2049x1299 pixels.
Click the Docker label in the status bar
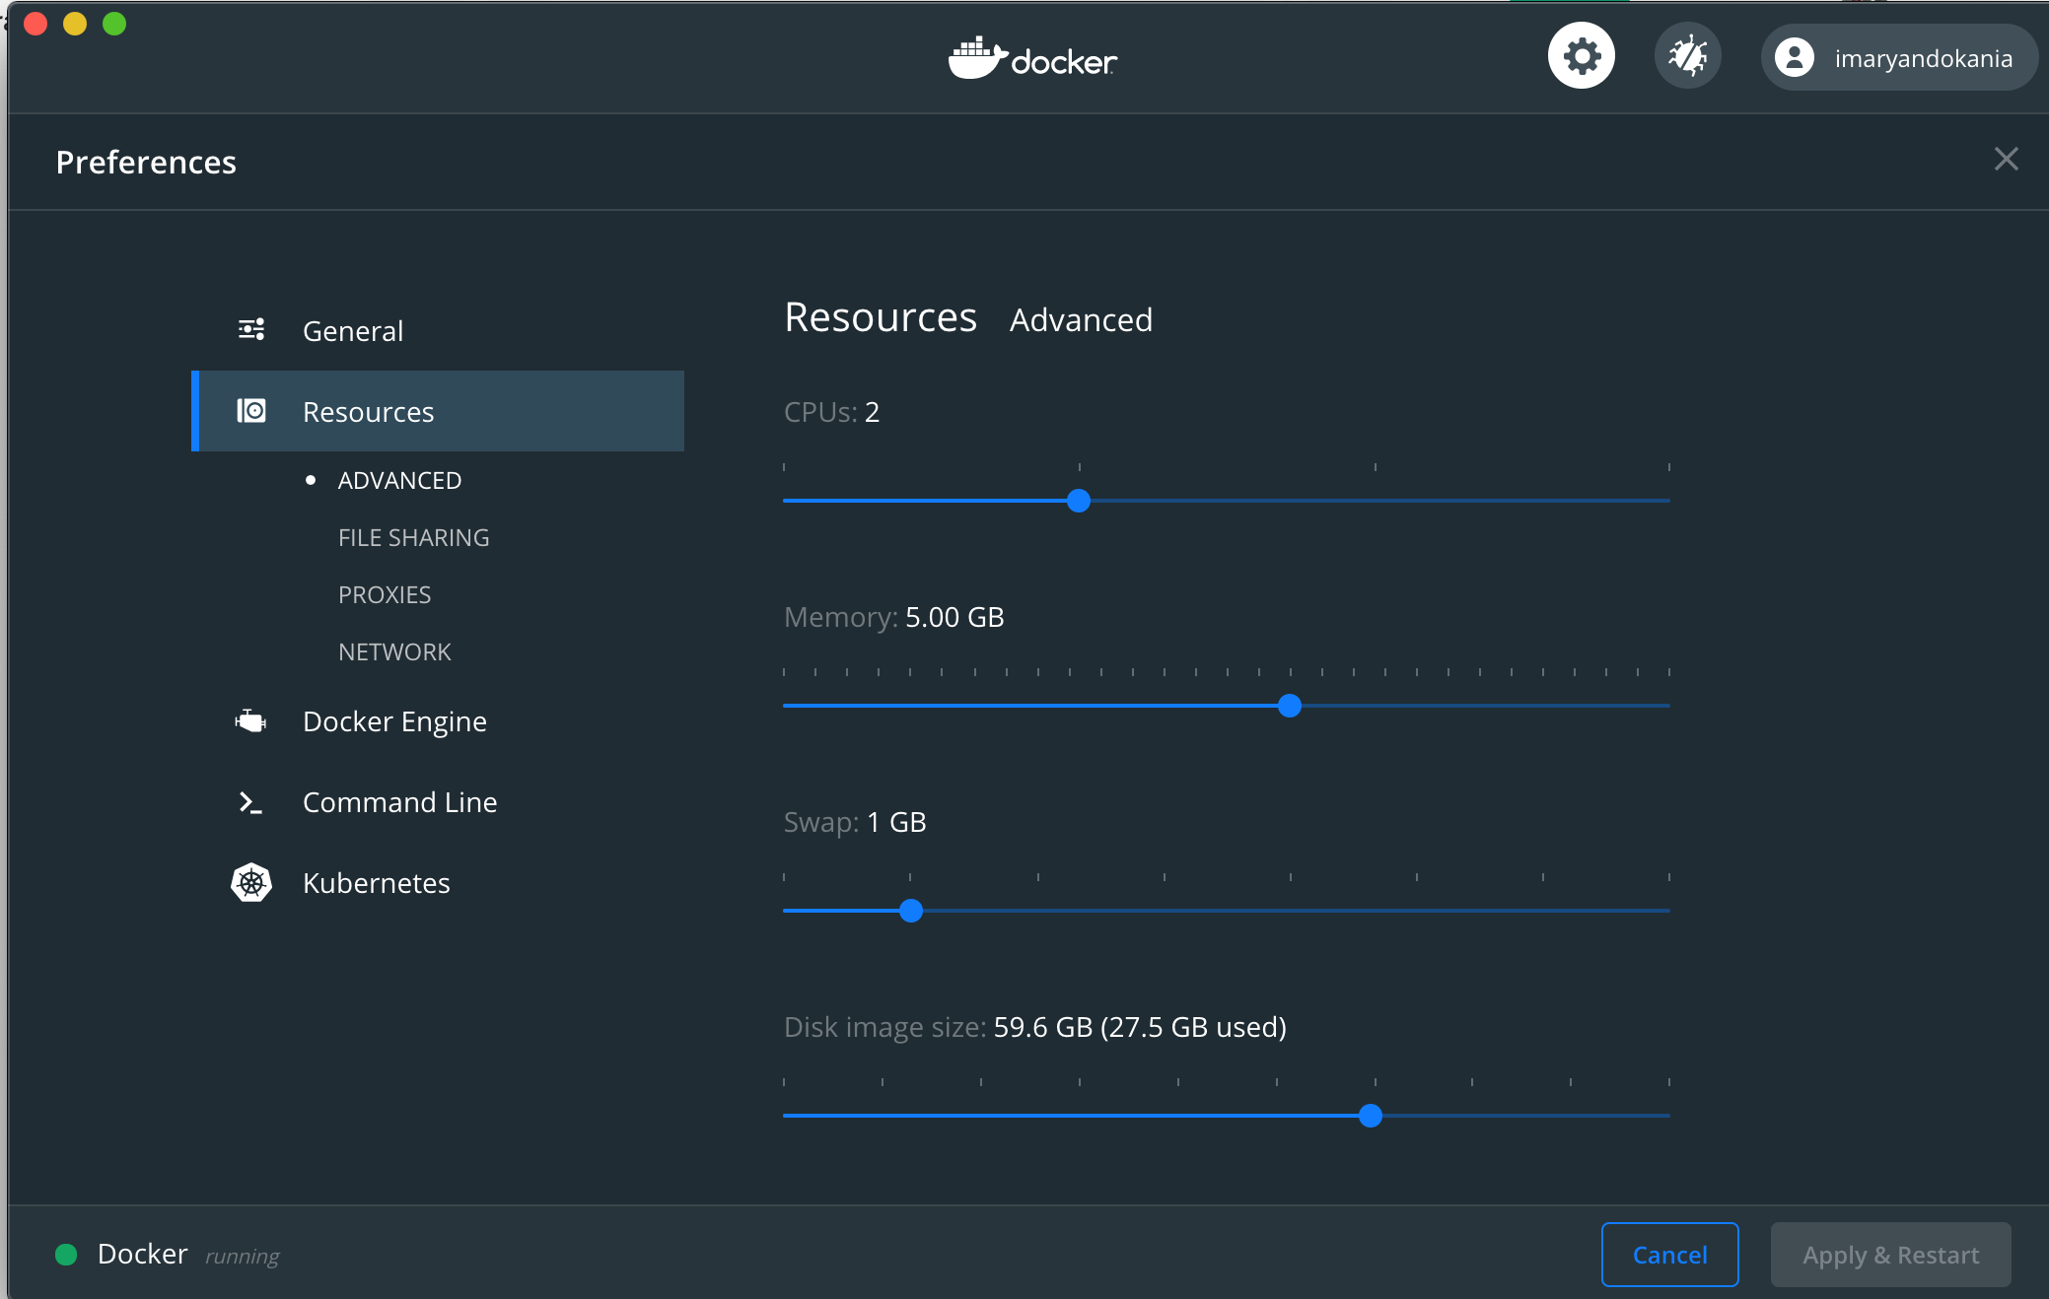point(142,1254)
